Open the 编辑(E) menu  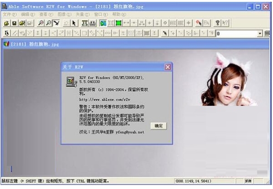[28, 14]
